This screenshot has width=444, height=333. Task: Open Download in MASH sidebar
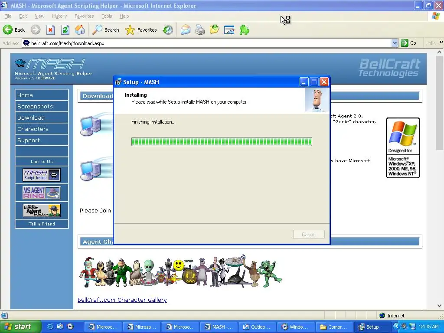42,118
